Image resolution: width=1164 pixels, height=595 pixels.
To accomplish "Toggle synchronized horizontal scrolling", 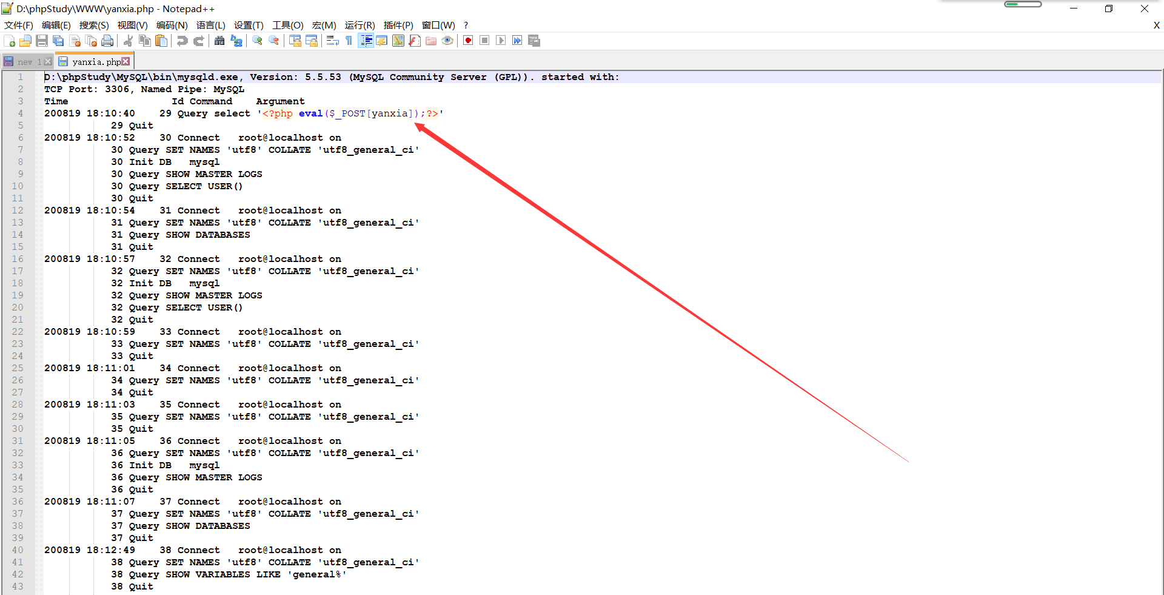I will click(x=312, y=41).
